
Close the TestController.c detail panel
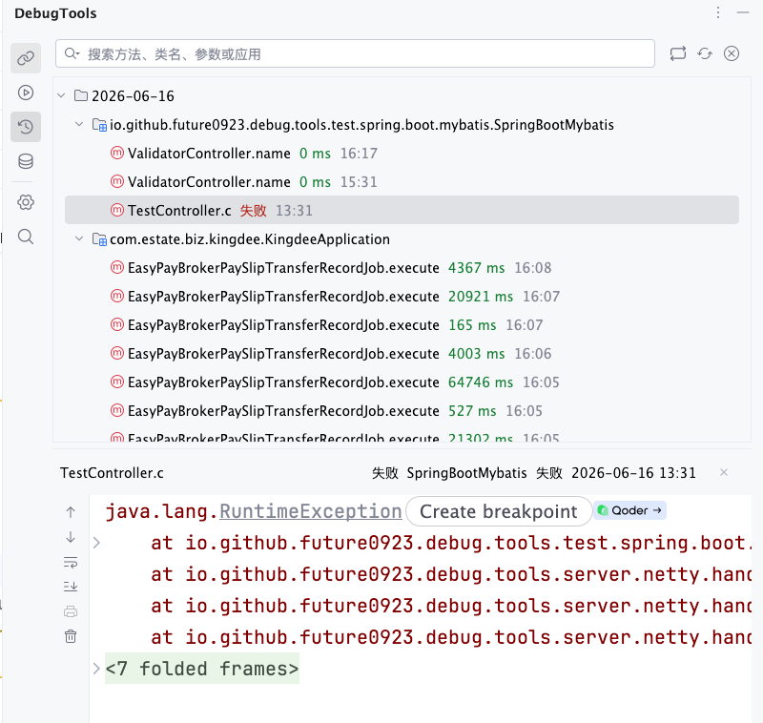724,472
